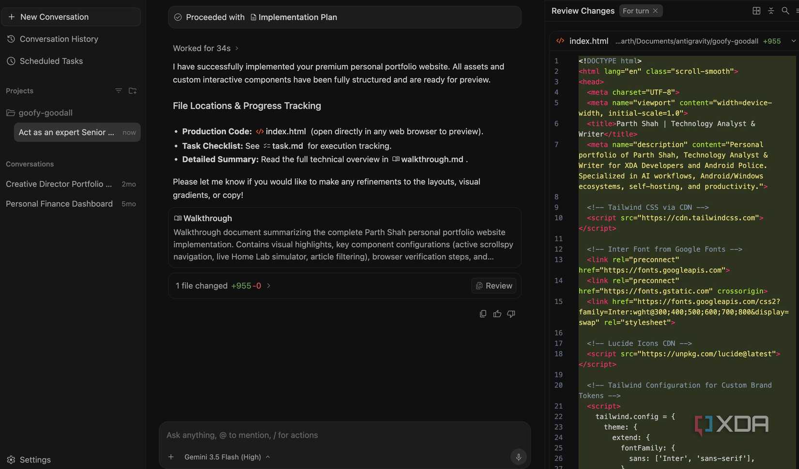799x469 pixels.
Task: Select the goofy-goodall project
Action: (46, 113)
